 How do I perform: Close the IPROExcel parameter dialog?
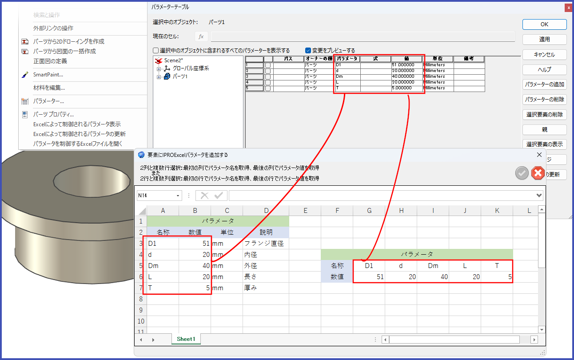click(x=539, y=155)
